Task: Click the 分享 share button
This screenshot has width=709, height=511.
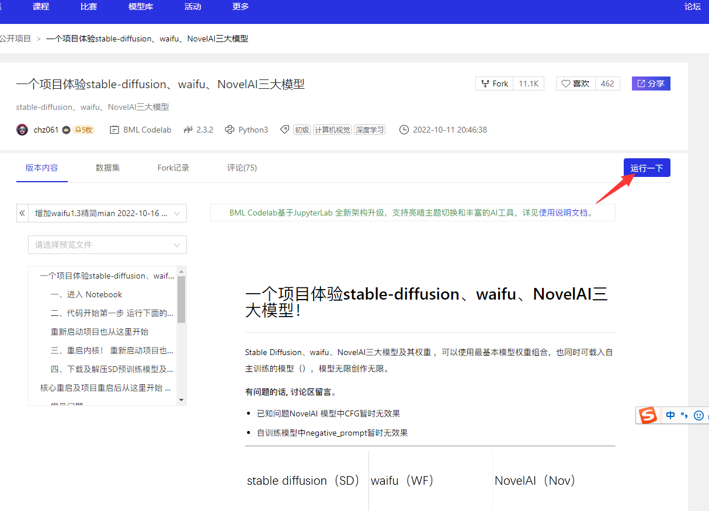Action: pos(651,84)
